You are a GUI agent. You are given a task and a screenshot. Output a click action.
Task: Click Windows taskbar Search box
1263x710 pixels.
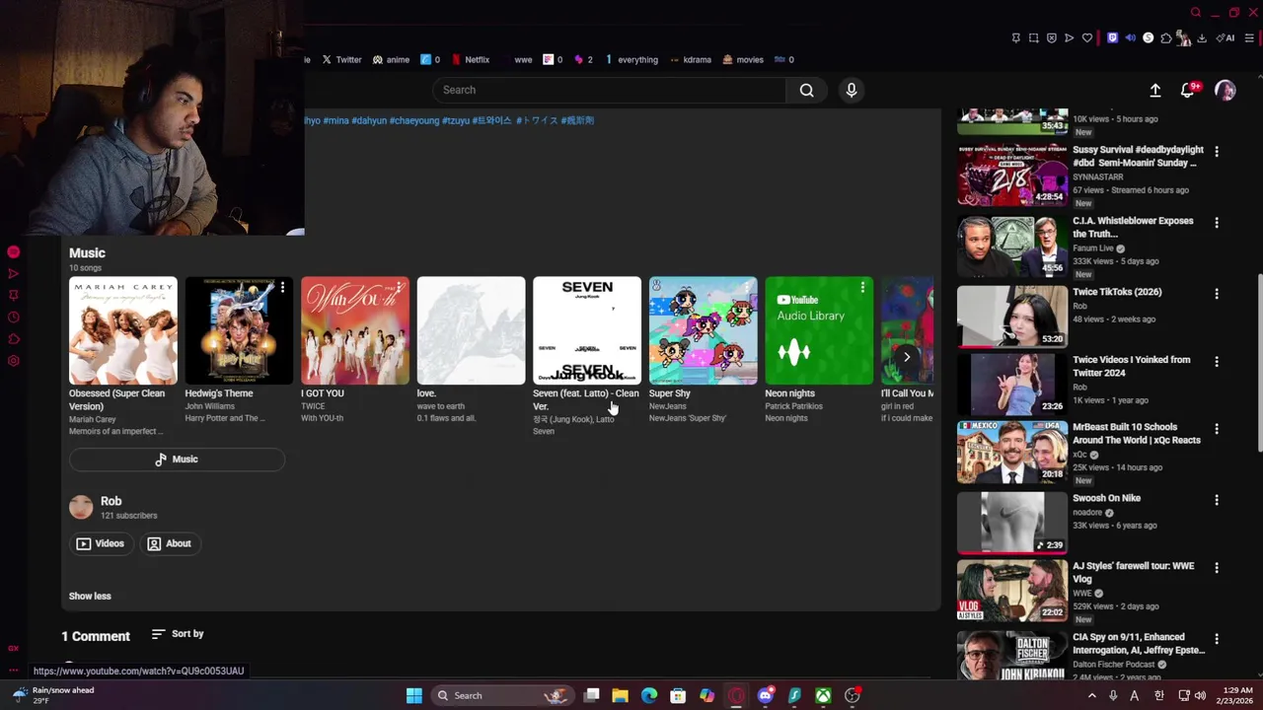pyautogui.click(x=504, y=695)
